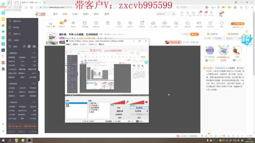Open the airship icon in streamer toolbar

coord(164,23)
